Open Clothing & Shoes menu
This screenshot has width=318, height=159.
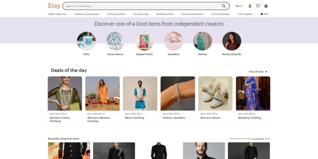point(116,14)
